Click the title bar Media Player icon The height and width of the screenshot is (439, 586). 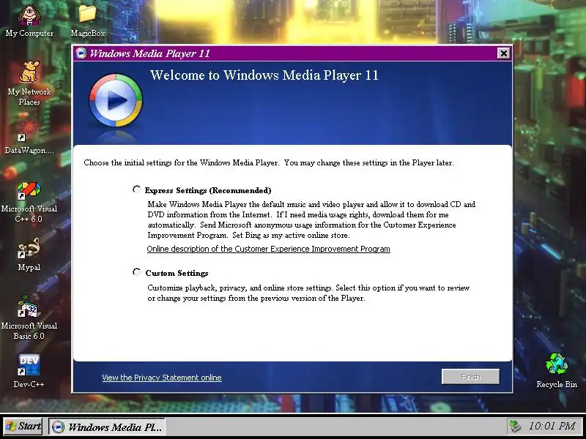(81, 53)
